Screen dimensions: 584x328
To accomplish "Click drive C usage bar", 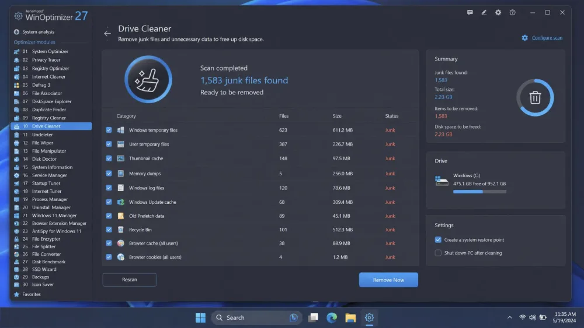I will [479, 192].
